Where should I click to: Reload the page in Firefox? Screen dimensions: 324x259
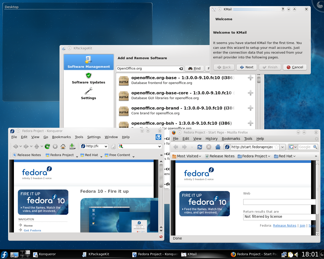coord(200,147)
